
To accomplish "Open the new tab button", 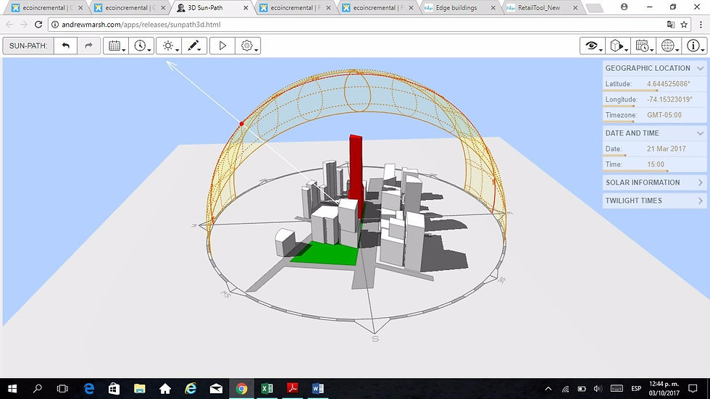I will 594,8.
